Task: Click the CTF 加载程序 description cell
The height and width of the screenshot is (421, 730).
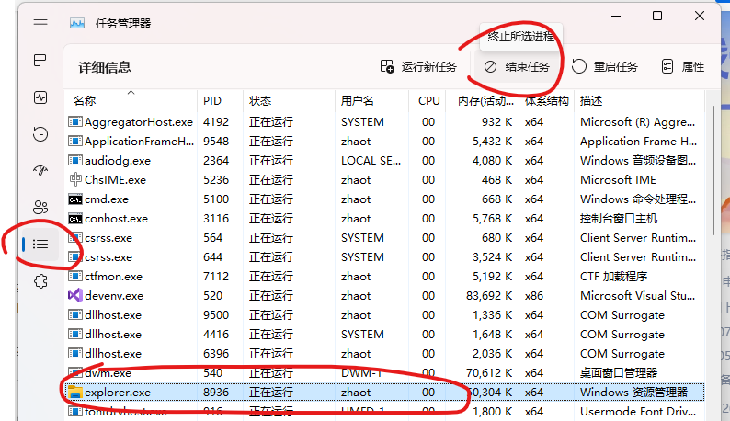Action: point(613,277)
